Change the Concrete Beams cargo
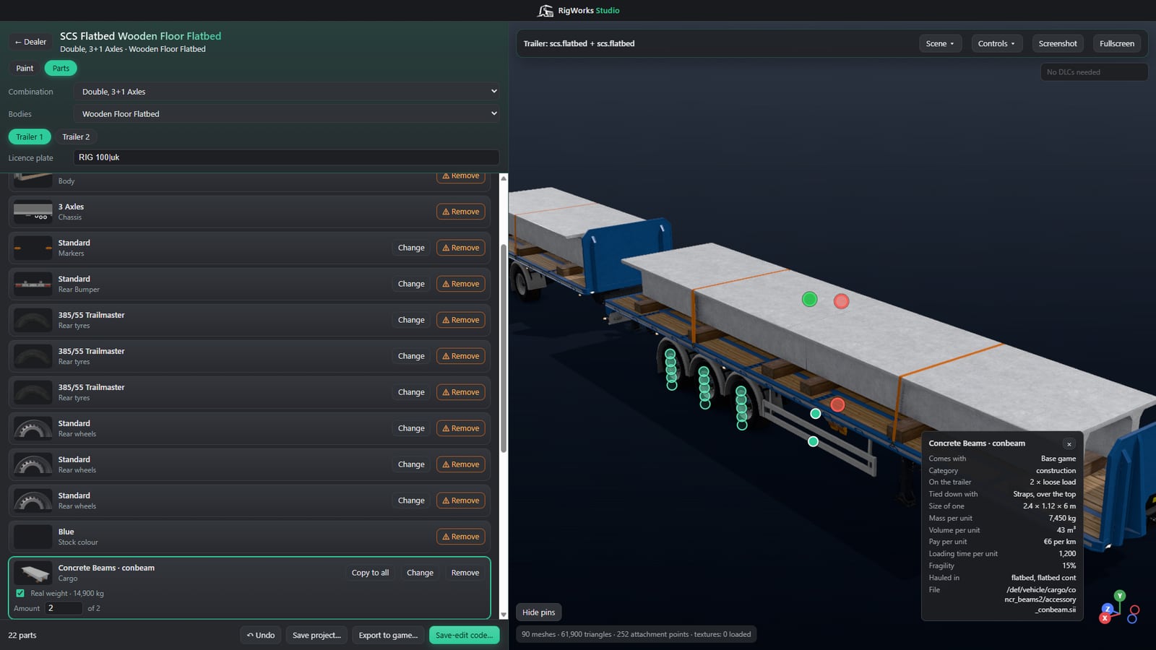This screenshot has width=1156, height=650. click(x=420, y=573)
